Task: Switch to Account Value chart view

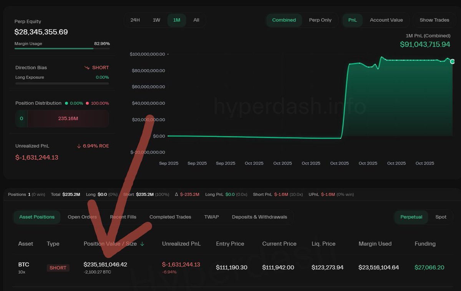Action: (x=386, y=20)
